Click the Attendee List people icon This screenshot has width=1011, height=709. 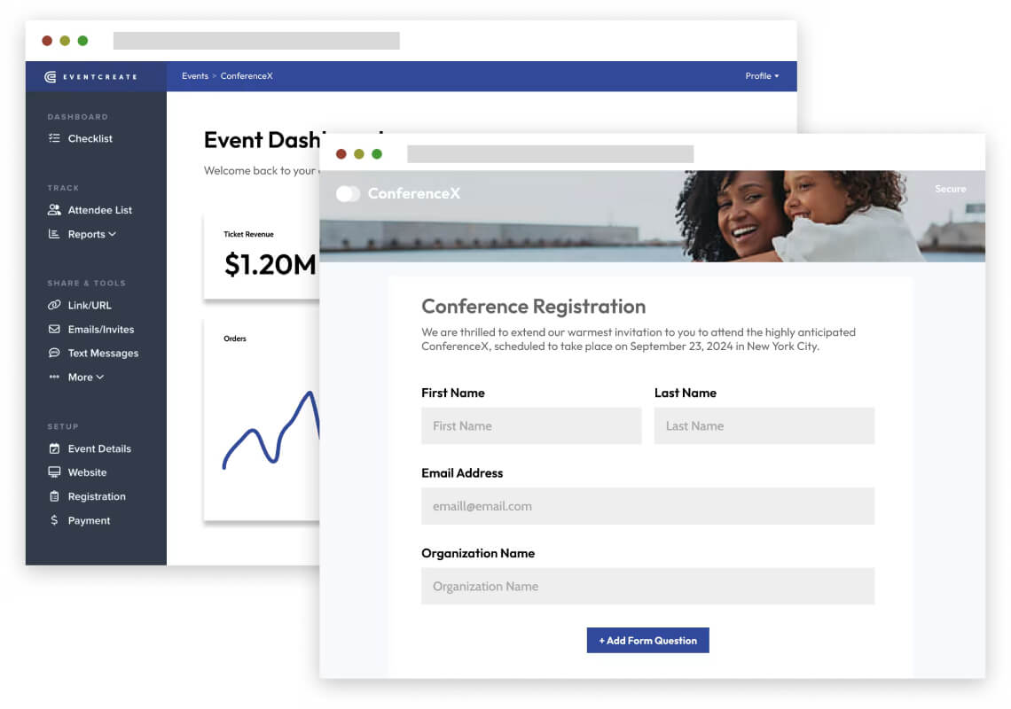[54, 209]
